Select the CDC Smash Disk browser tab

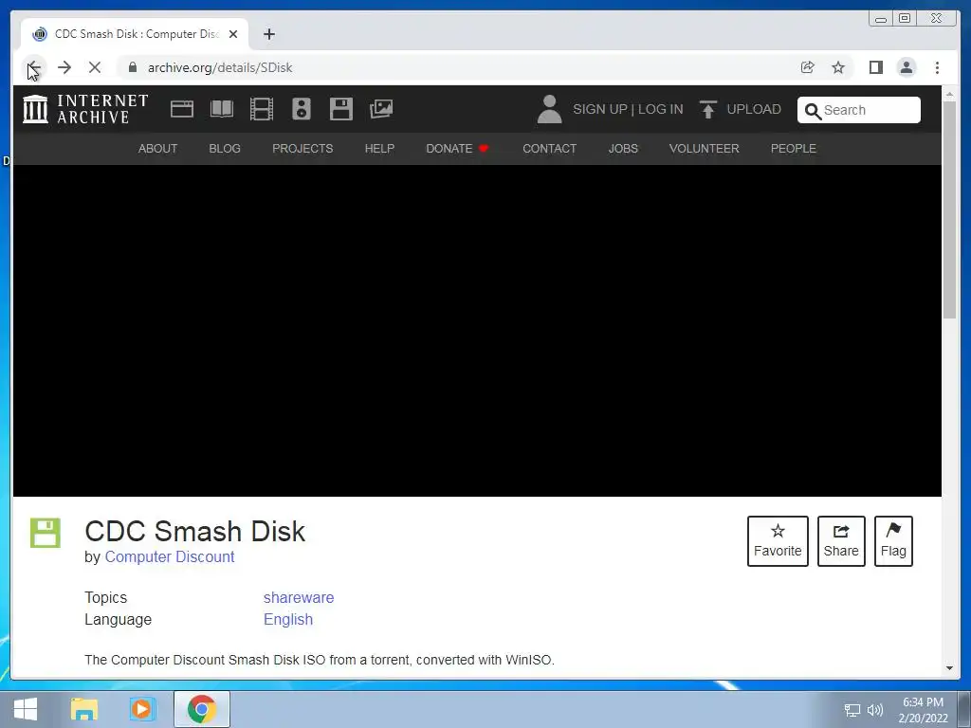coord(135,34)
